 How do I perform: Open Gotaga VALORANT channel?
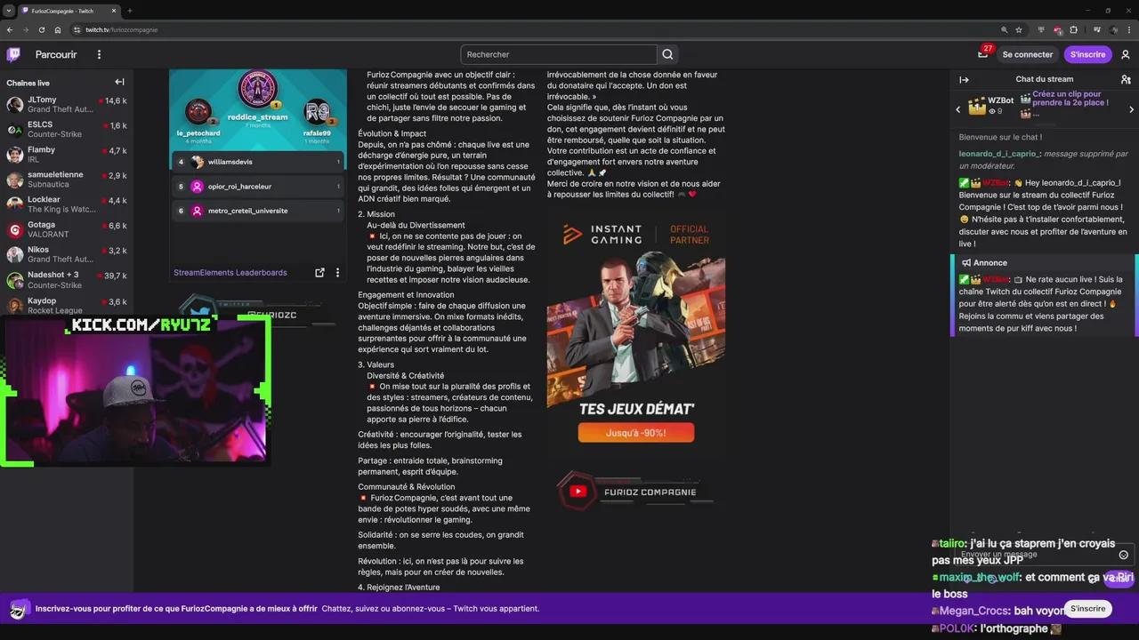[x=67, y=229]
